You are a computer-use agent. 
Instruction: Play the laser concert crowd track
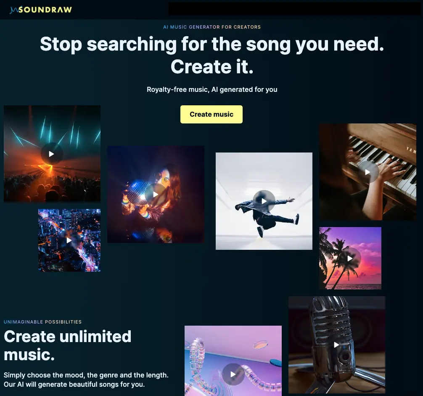coord(52,154)
